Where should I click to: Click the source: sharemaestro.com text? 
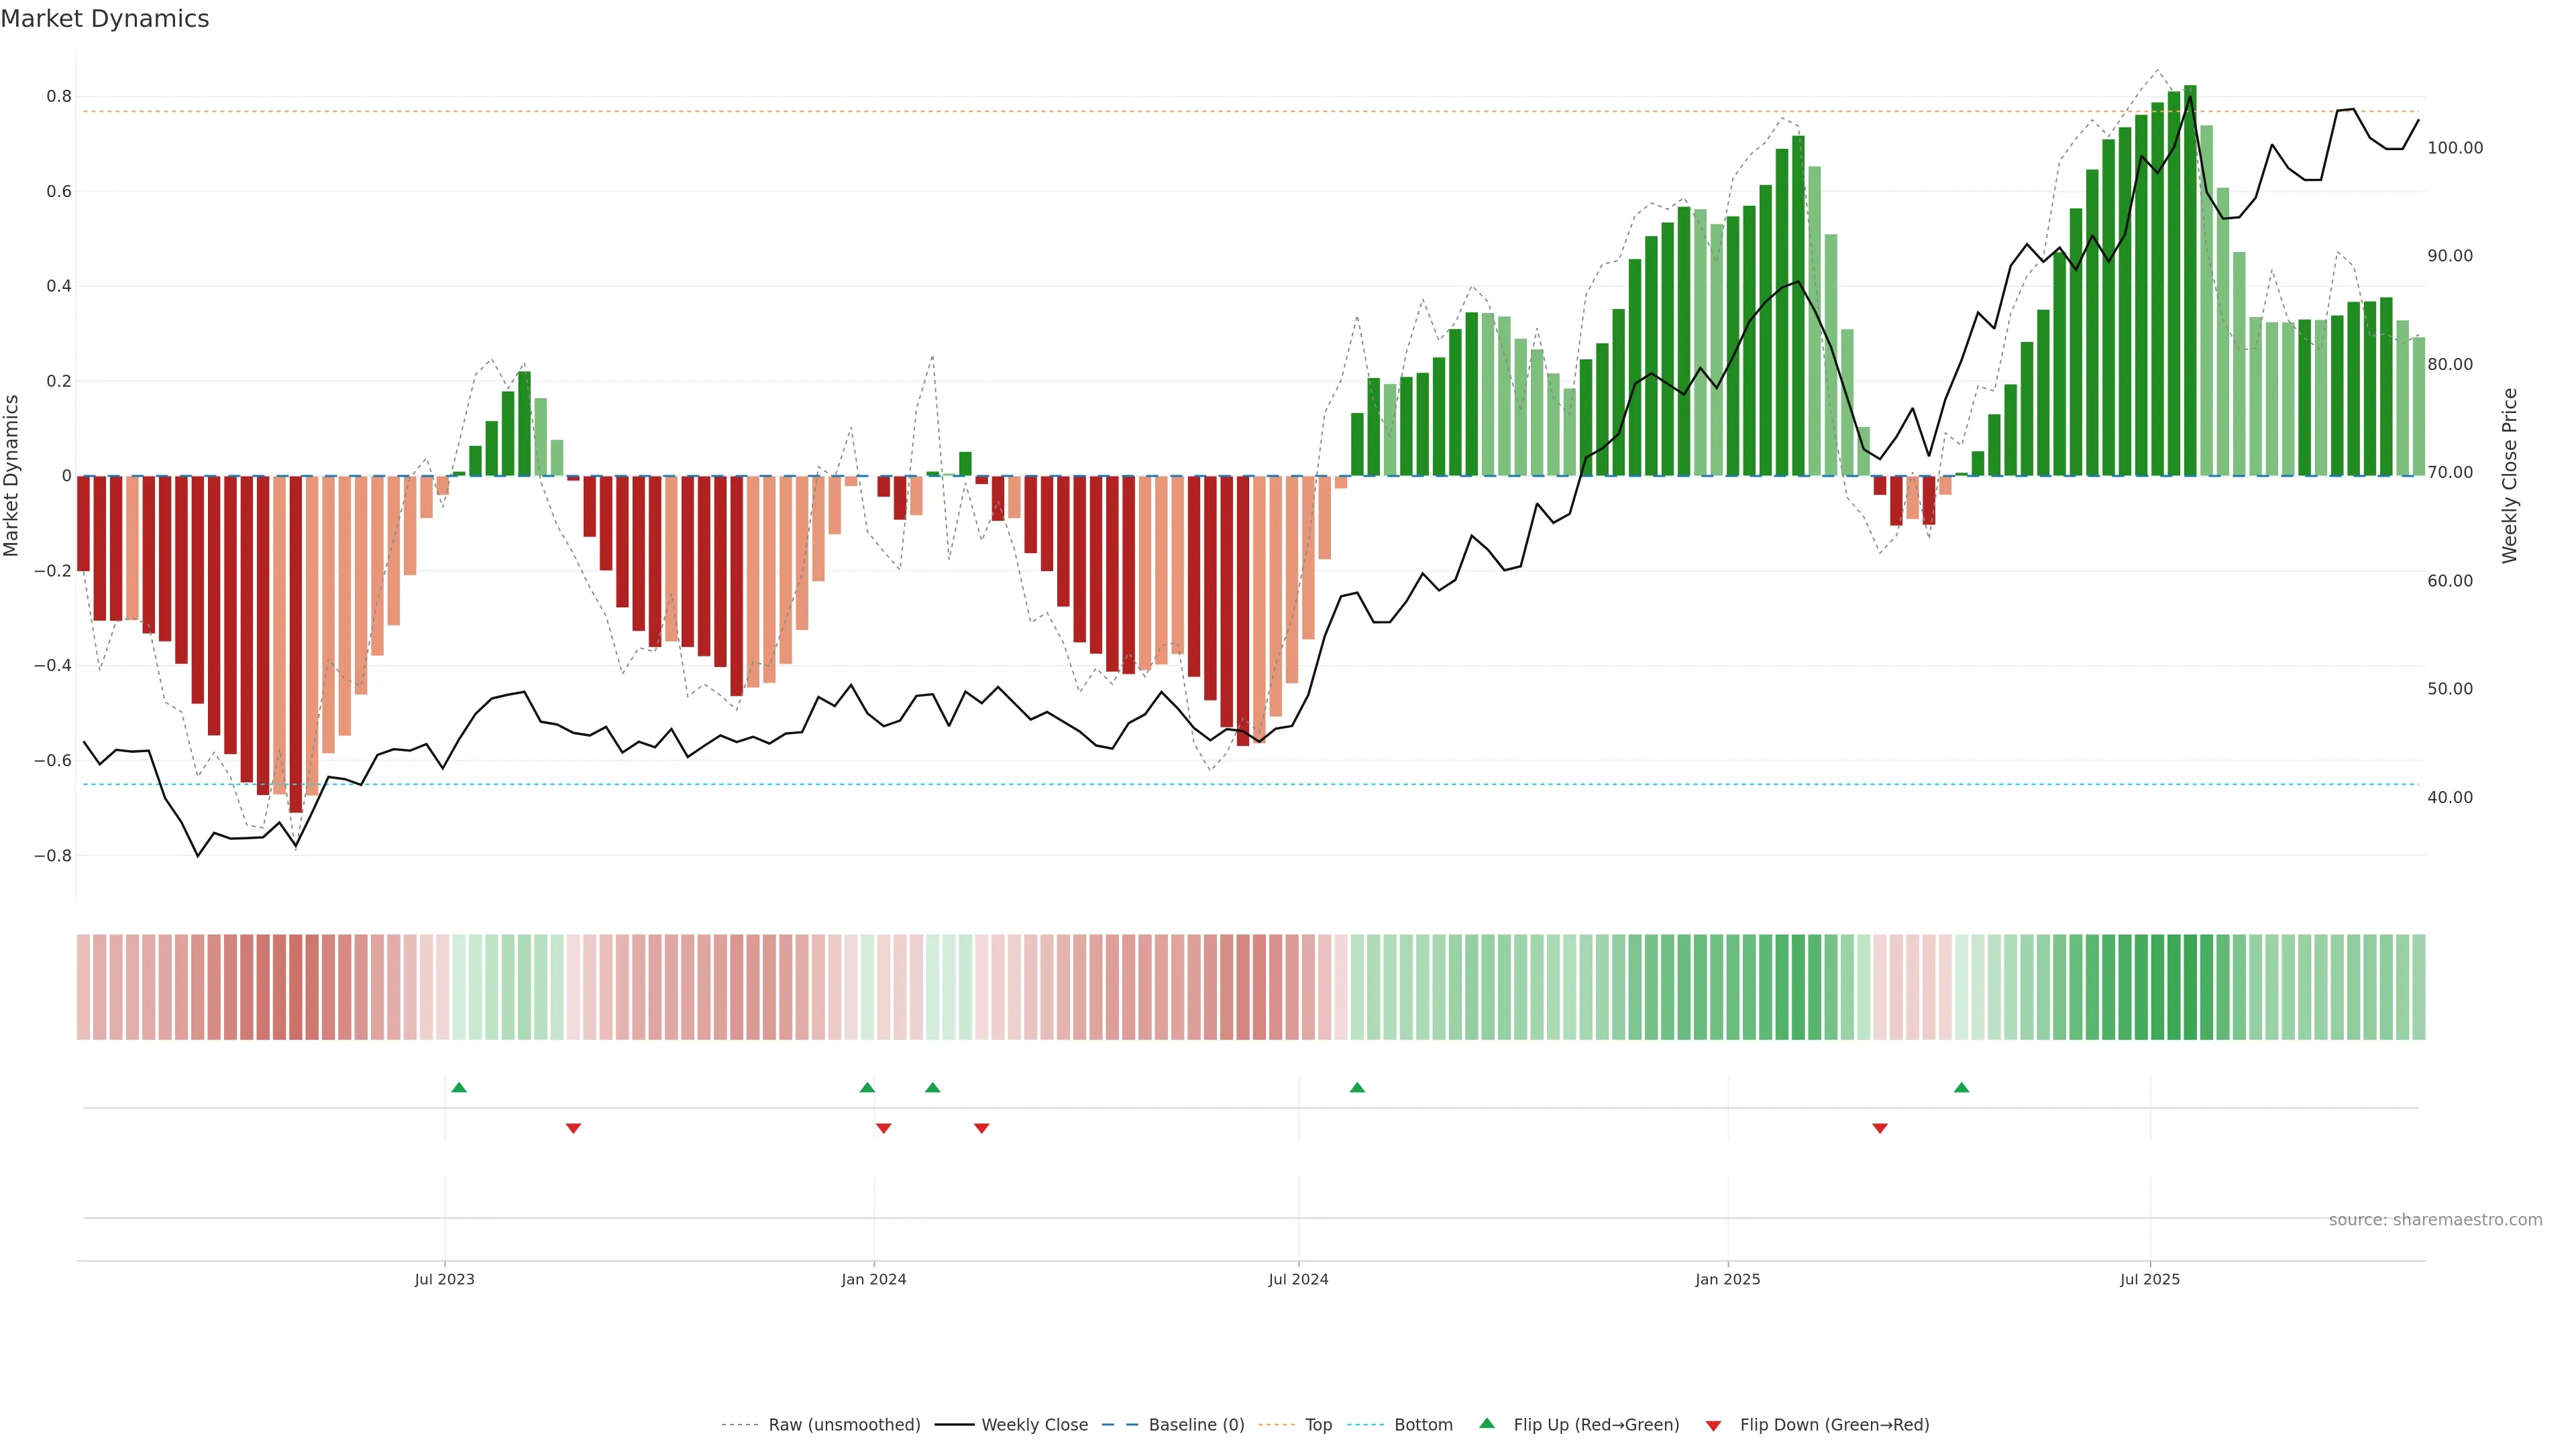point(2435,1220)
